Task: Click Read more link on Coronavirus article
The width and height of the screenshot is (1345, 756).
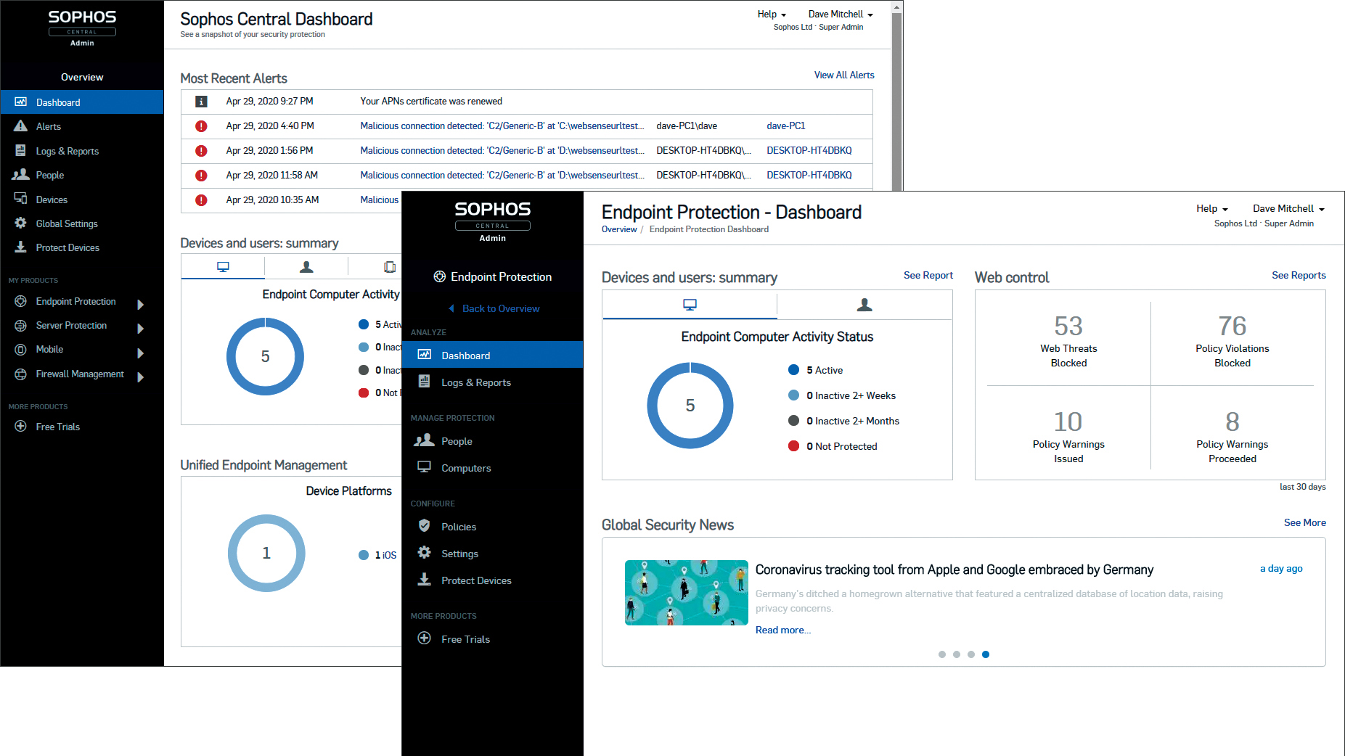Action: tap(783, 630)
